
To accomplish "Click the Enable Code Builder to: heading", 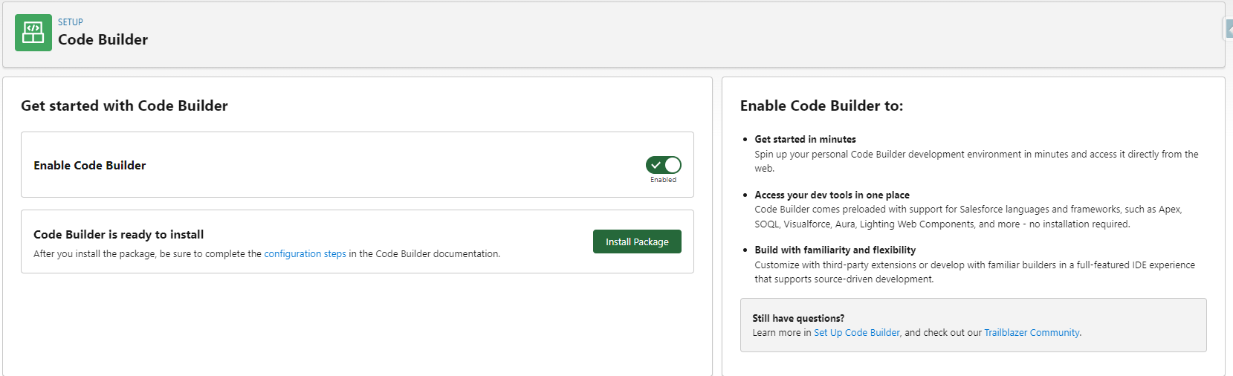I will pos(821,106).
